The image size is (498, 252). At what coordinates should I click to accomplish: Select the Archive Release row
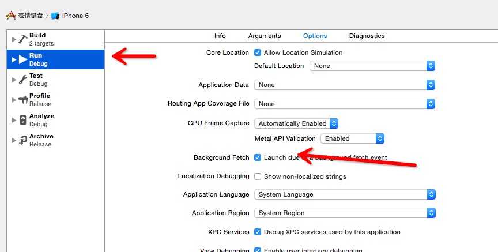[55, 140]
